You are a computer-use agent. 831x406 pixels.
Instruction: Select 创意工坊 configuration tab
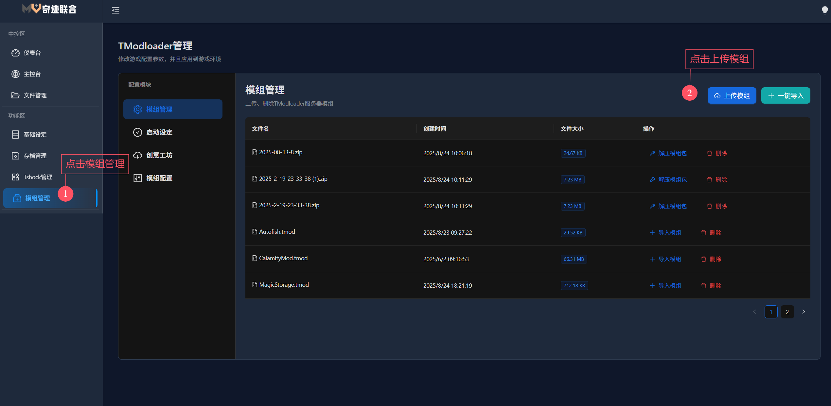pos(159,155)
